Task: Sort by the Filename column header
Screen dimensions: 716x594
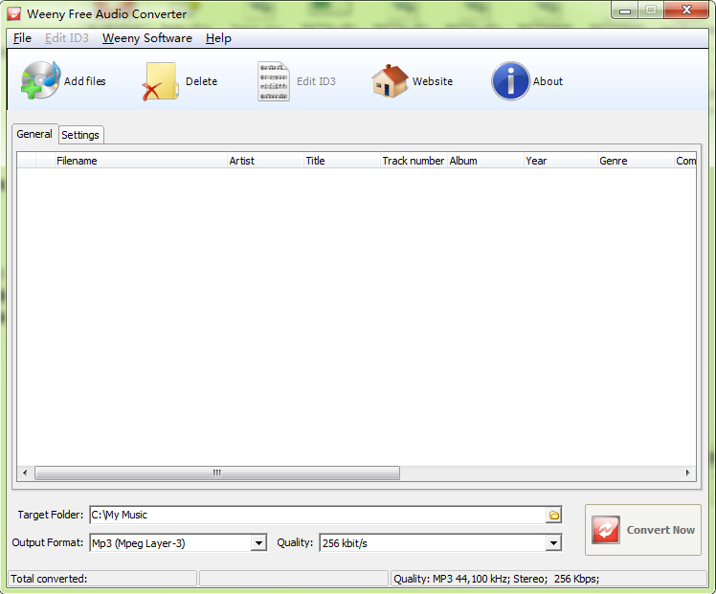Action: point(141,161)
